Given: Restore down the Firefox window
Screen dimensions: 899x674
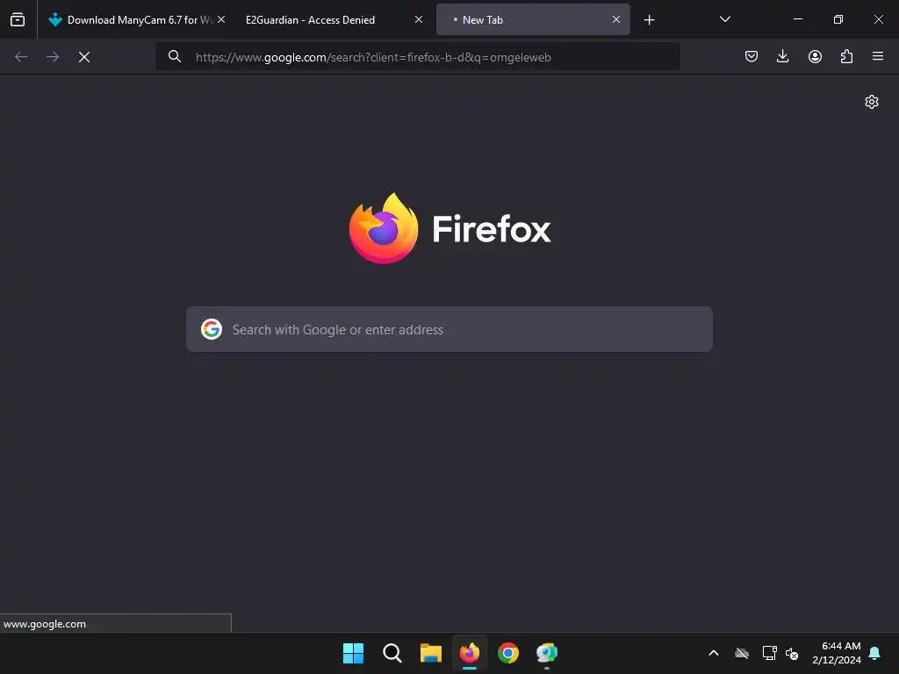Looking at the screenshot, I should (x=838, y=19).
